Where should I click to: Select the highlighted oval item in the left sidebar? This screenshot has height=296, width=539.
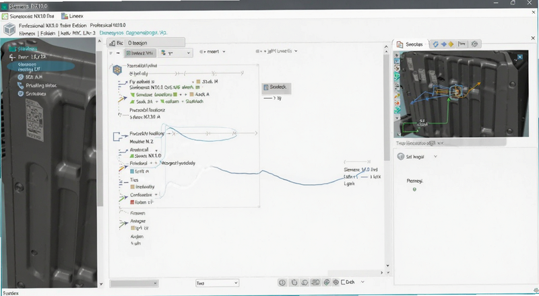(x=41, y=67)
